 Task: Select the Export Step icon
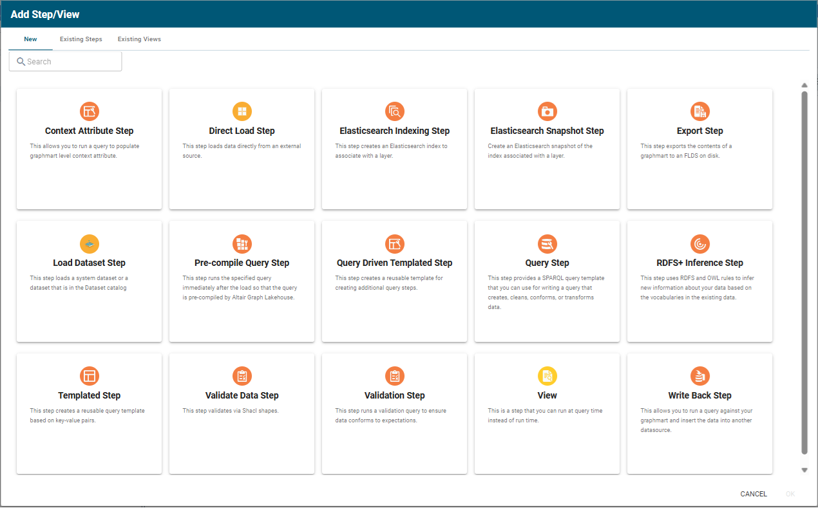(699, 111)
